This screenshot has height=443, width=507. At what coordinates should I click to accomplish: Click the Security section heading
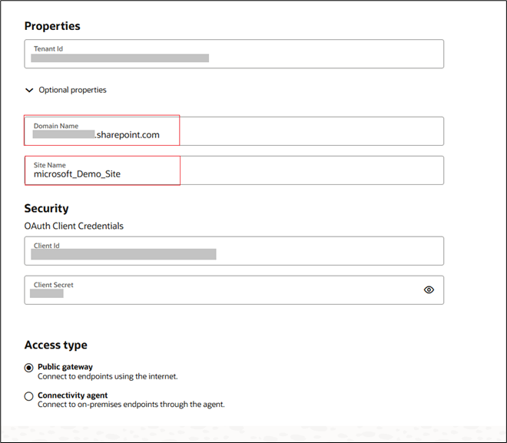[46, 208]
